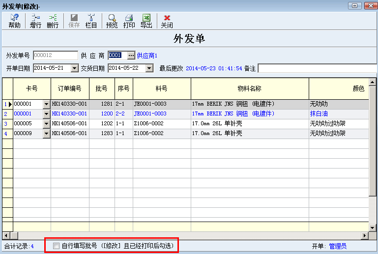Click the 交货日期 field 2014-05-22

[127, 68]
